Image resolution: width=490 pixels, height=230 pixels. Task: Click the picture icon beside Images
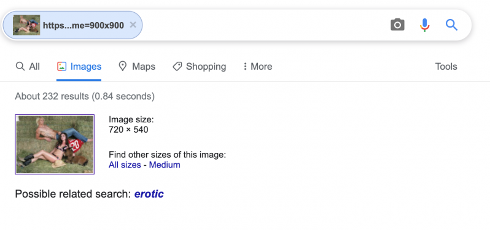[61, 66]
